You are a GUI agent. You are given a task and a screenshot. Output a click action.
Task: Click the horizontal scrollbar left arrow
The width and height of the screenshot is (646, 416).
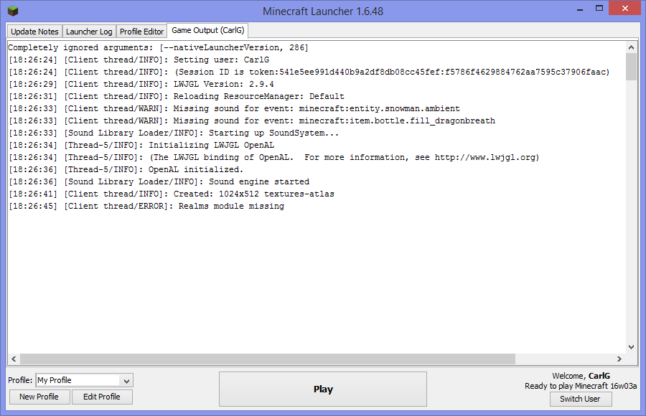pos(14,359)
